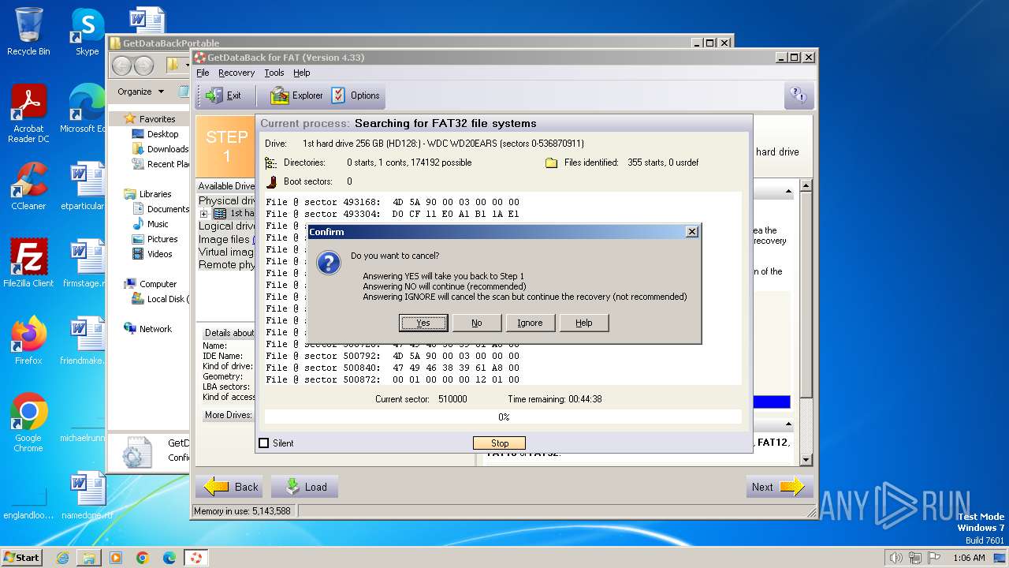Image resolution: width=1009 pixels, height=568 pixels.
Task: Open Acrobat Reader DC desktop icon
Action: pos(28,114)
